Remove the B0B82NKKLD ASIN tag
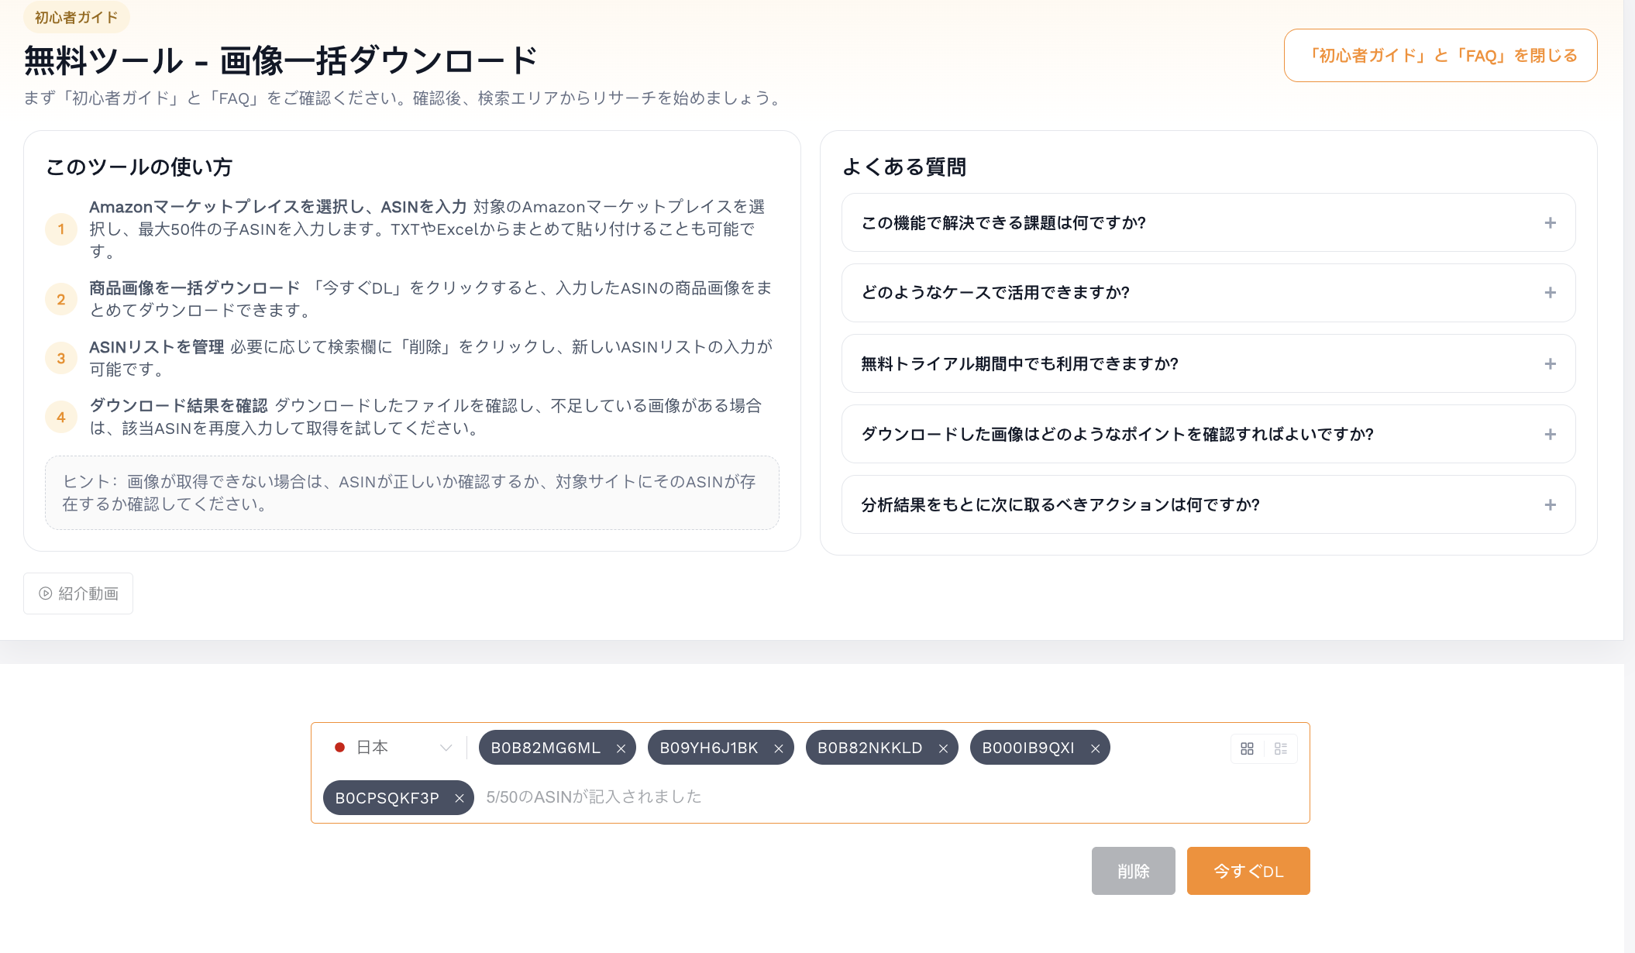The width and height of the screenshot is (1635, 953). click(x=943, y=748)
